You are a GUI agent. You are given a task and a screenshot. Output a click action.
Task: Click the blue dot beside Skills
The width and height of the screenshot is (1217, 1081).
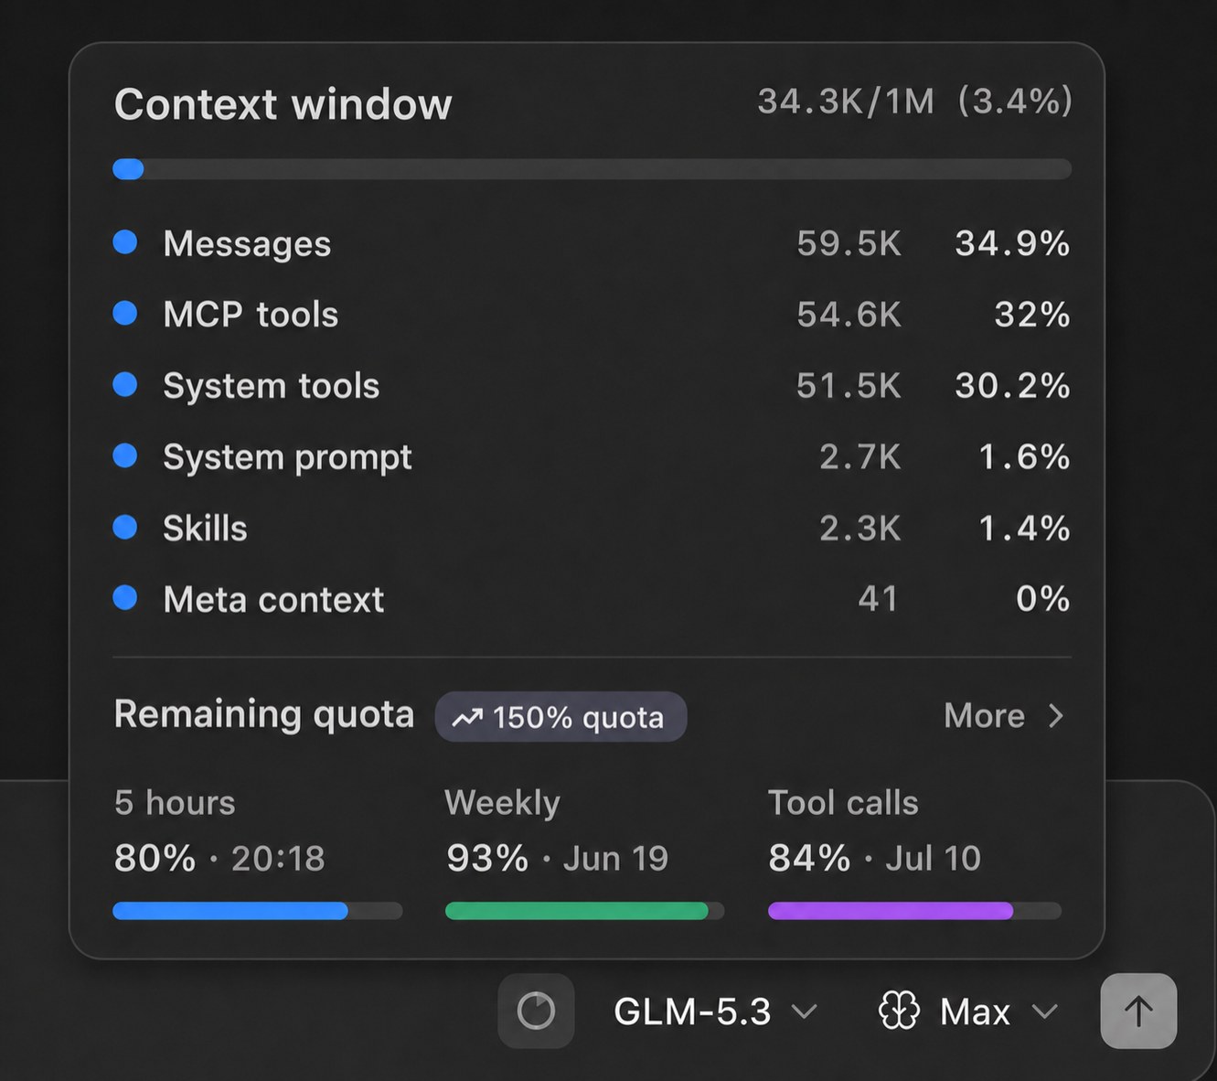(x=125, y=527)
